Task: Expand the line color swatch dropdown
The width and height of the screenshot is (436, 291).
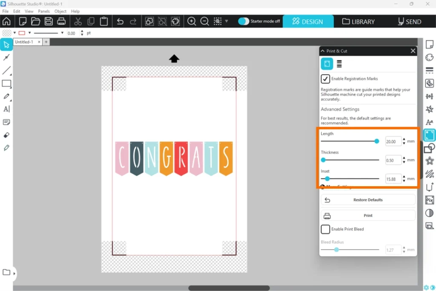Action: click(x=28, y=33)
